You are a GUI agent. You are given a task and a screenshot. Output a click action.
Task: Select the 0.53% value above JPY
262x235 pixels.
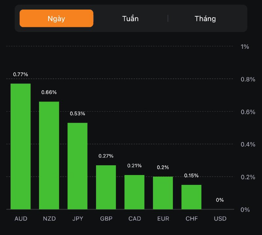(x=78, y=114)
